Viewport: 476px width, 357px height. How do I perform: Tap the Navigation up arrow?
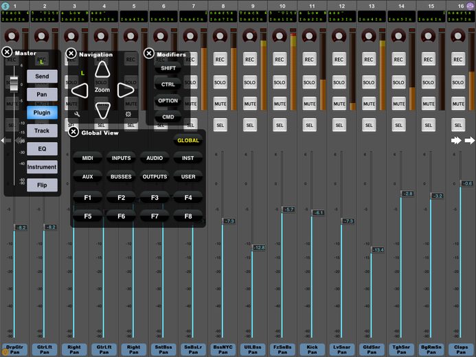[102, 69]
